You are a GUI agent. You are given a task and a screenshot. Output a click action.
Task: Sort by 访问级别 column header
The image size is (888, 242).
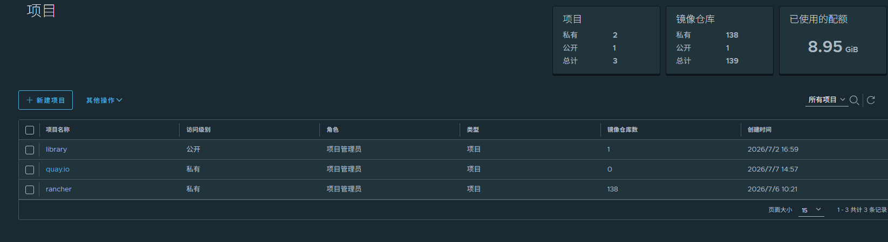(x=199, y=130)
